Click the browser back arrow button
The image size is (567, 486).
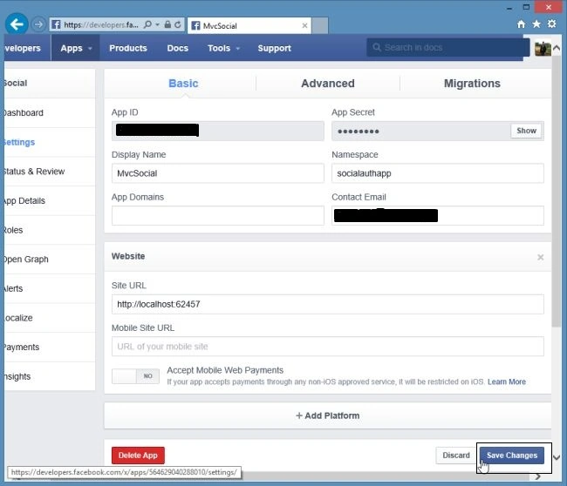coord(17,24)
